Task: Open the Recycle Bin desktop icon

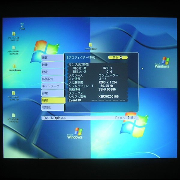Action: point(22,26)
